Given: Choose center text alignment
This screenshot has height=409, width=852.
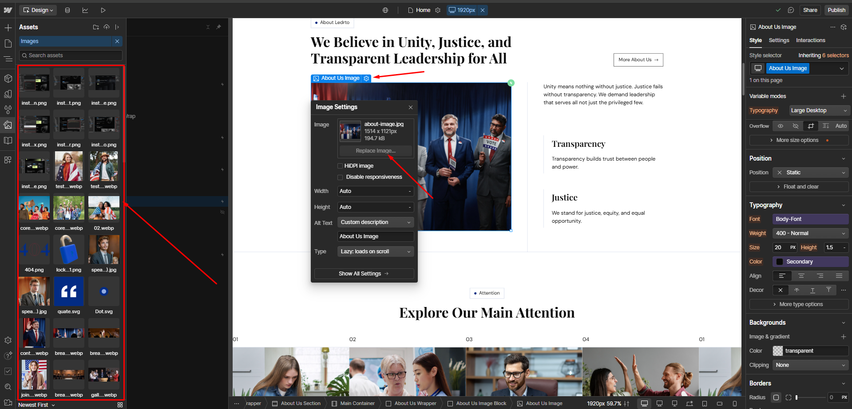Looking at the screenshot, I should pos(801,276).
